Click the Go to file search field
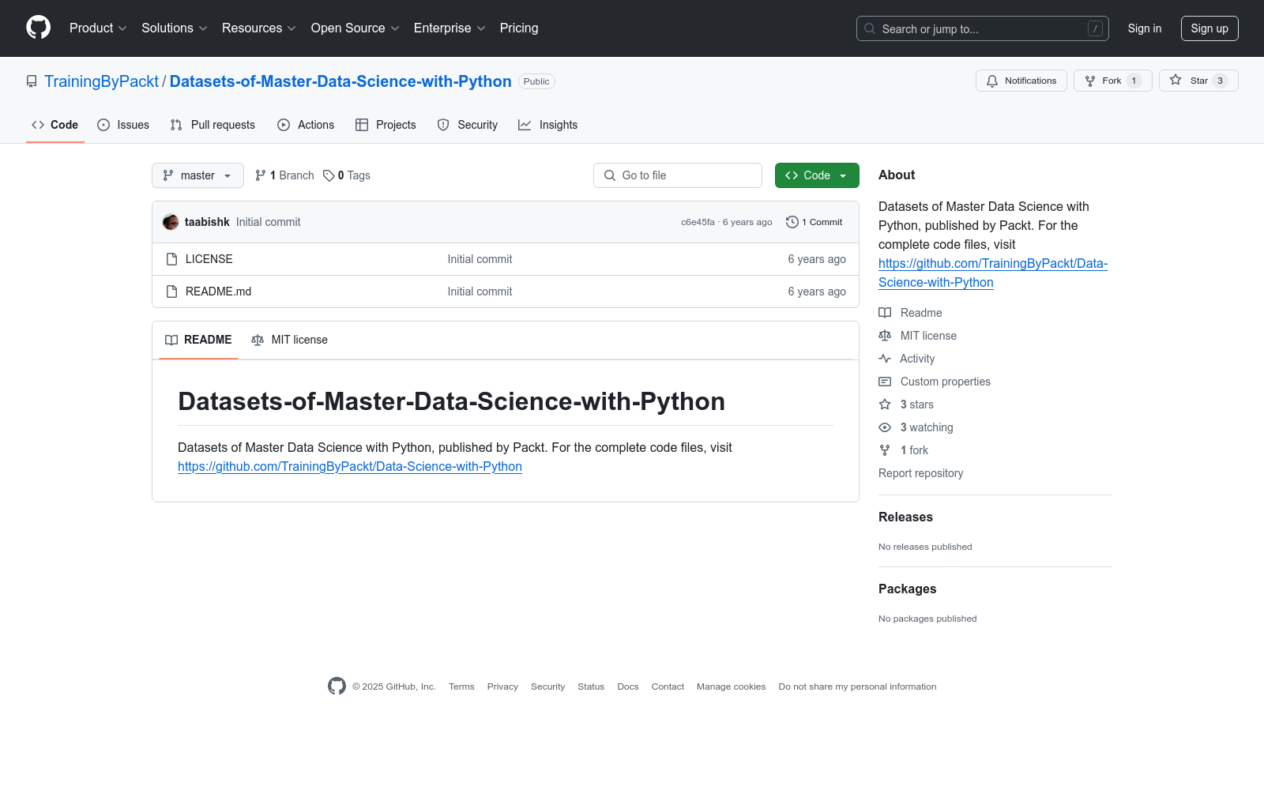1264x790 pixels. (x=678, y=175)
